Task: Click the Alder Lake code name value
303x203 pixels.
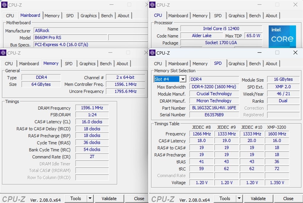Action: click(x=202, y=36)
